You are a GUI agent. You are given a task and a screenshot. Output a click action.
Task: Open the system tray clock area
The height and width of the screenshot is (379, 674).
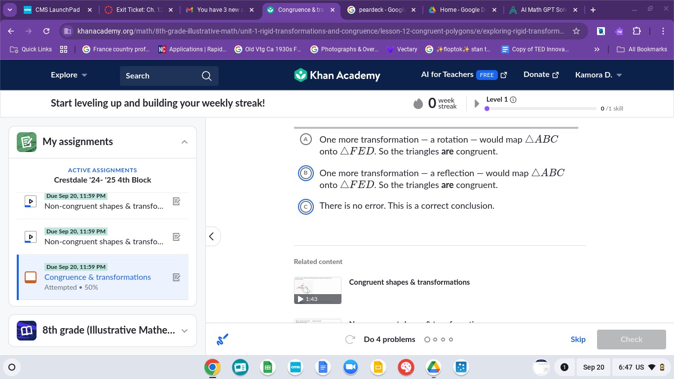[x=642, y=367]
